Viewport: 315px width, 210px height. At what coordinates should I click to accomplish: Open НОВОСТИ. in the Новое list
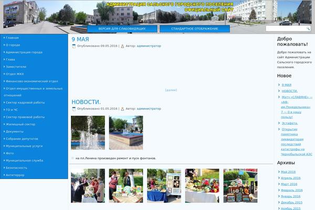click(x=290, y=91)
